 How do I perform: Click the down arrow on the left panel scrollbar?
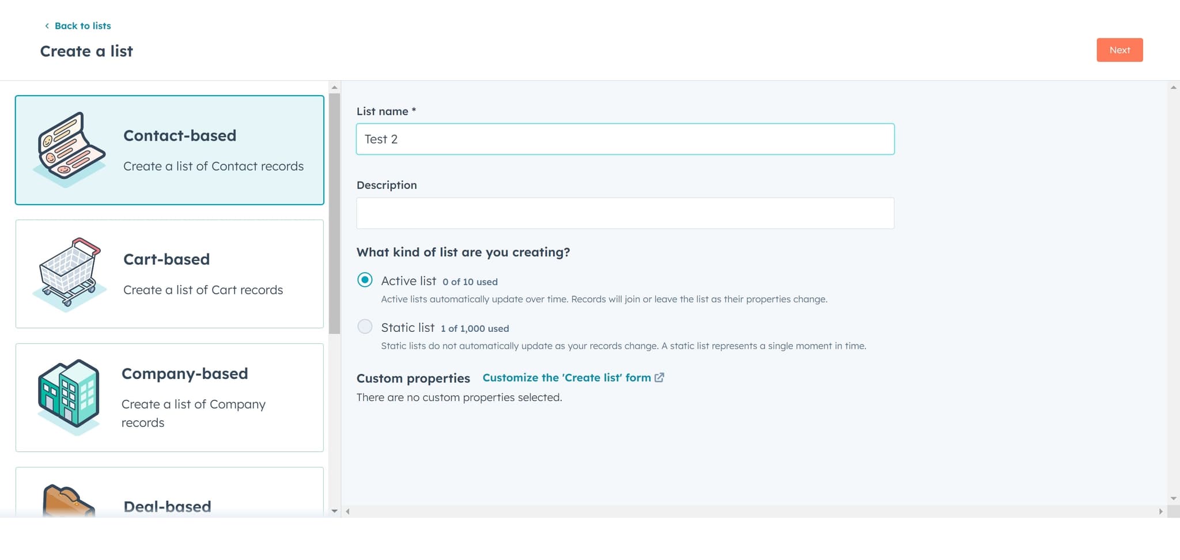coord(335,512)
